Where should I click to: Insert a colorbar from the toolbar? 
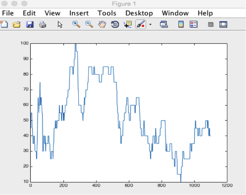tap(181, 24)
